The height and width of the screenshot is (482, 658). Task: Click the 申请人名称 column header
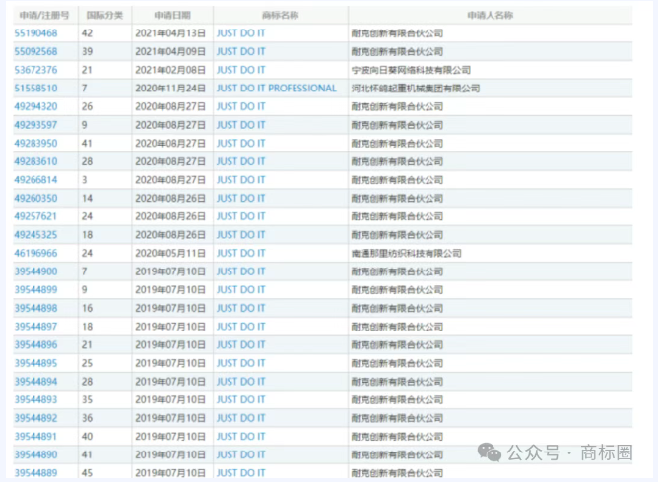pyautogui.click(x=490, y=16)
